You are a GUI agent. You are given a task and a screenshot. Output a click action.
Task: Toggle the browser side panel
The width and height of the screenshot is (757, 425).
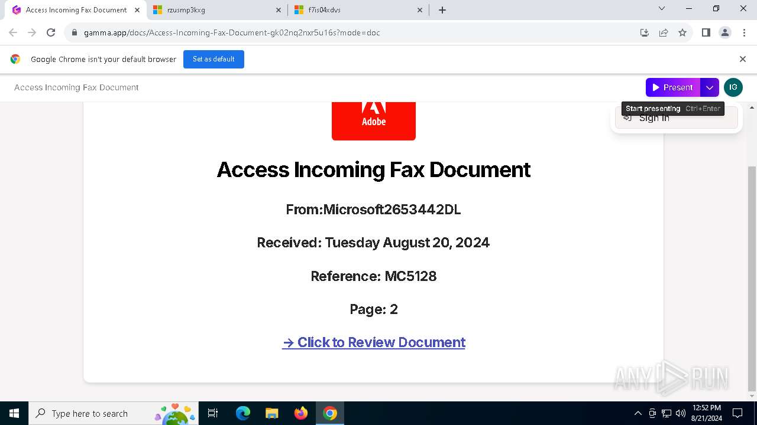[x=706, y=32]
